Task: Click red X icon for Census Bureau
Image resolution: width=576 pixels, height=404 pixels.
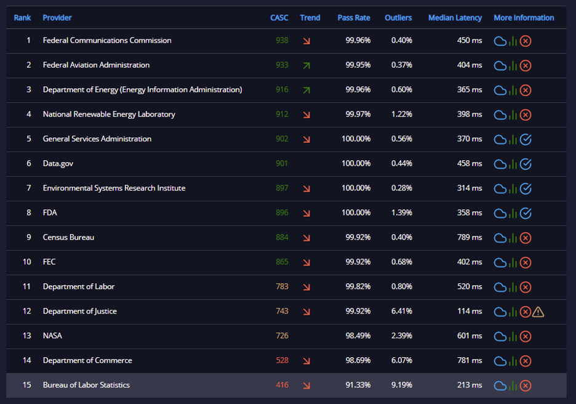Action: pyautogui.click(x=526, y=238)
